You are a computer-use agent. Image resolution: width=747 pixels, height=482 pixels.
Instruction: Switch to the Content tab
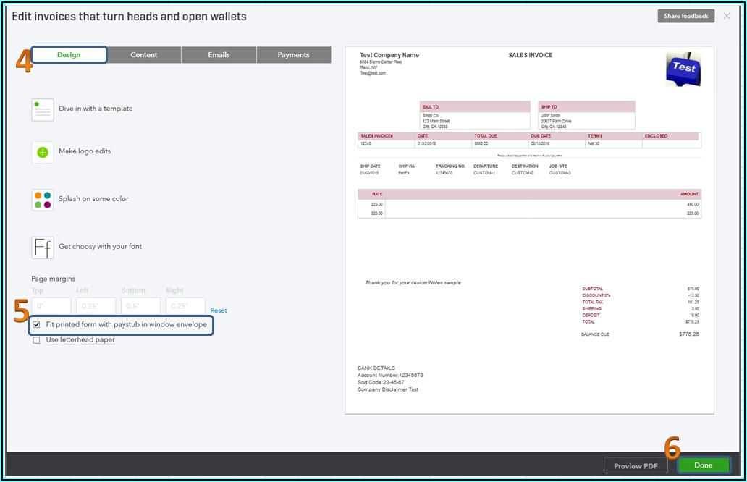(144, 55)
